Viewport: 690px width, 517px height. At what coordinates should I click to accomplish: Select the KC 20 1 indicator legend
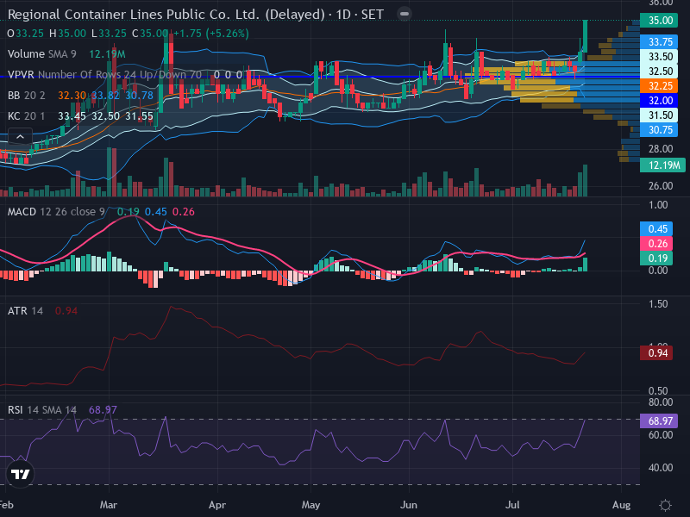point(27,116)
